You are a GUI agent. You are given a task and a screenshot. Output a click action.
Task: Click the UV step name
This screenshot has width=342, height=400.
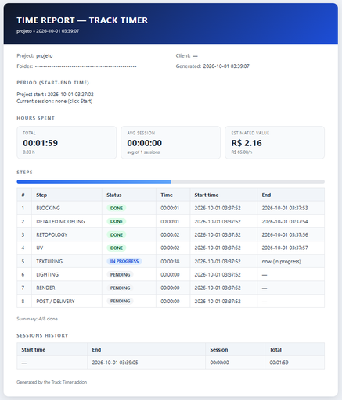pyautogui.click(x=40, y=248)
